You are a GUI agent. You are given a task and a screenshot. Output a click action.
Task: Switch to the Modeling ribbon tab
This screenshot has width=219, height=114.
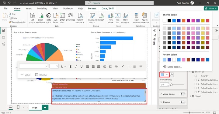click(x=42, y=8)
